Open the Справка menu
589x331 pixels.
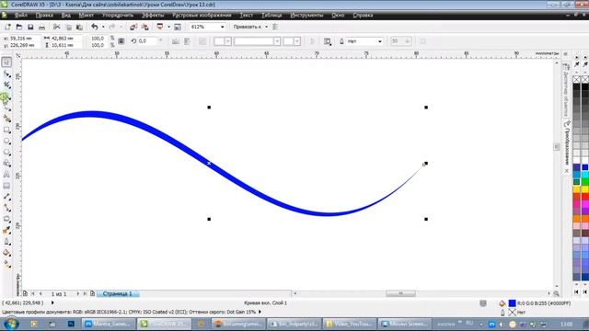pos(363,16)
